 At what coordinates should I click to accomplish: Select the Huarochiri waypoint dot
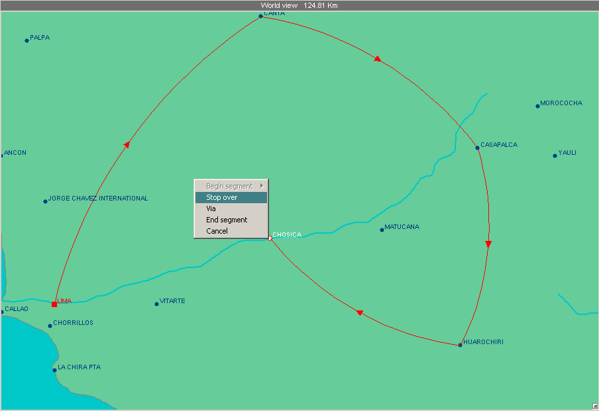point(460,345)
